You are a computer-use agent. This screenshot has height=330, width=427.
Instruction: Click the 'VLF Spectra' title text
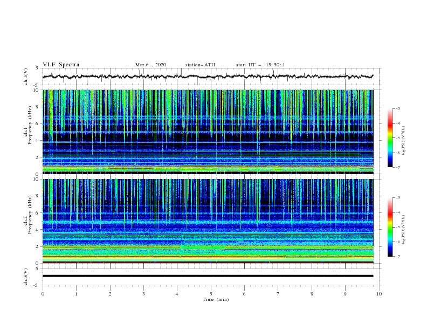[61, 65]
